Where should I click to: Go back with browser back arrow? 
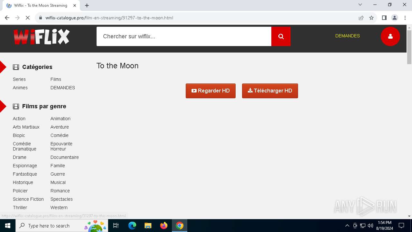coord(7,18)
